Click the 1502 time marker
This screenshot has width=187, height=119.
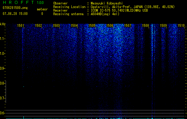(x=38, y=25)
